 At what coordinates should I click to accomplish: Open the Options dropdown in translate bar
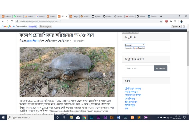click(x=176, y=26)
